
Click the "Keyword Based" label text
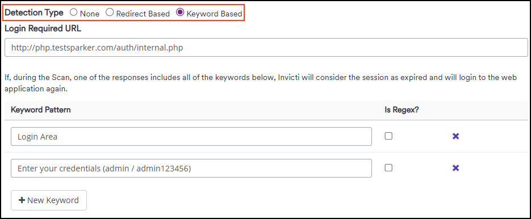[214, 14]
